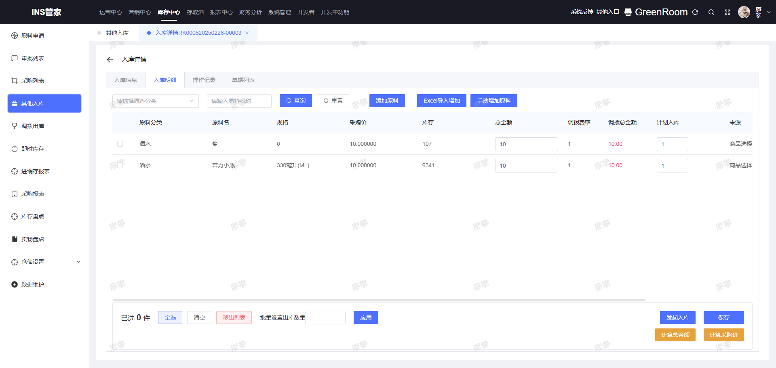The width and height of the screenshot is (776, 368).
Task: Open the 报表中心 top menu
Action: click(221, 12)
